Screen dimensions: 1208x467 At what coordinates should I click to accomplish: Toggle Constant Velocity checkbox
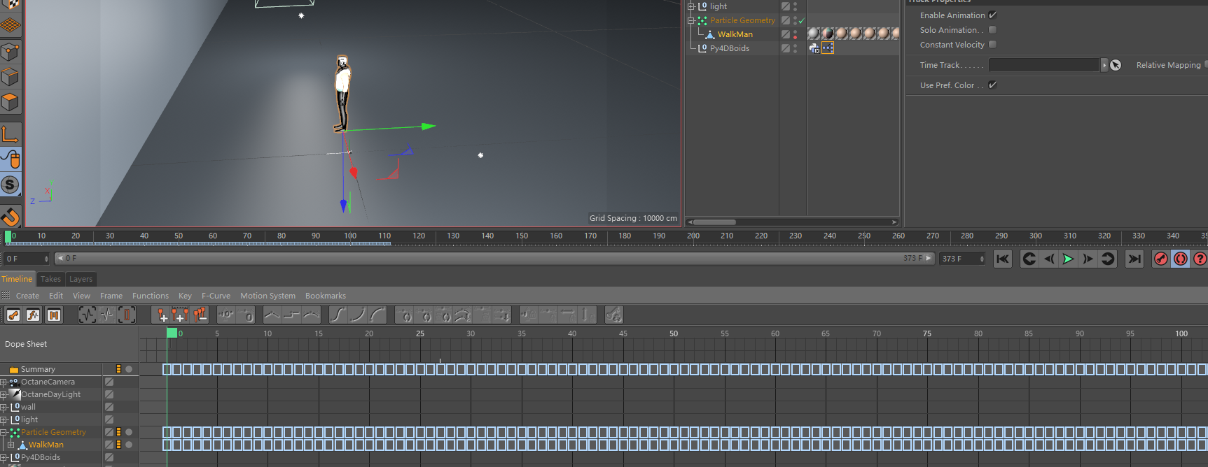click(x=992, y=45)
